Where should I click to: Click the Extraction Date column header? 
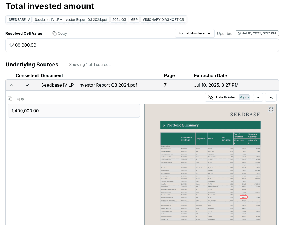pyautogui.click(x=210, y=76)
